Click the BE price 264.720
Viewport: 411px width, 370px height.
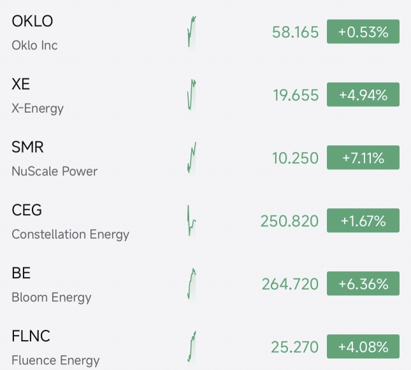(290, 284)
